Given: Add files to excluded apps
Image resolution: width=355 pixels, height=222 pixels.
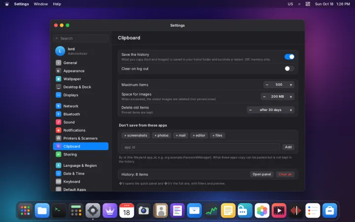Looking at the screenshot, I should tap(217, 136).
